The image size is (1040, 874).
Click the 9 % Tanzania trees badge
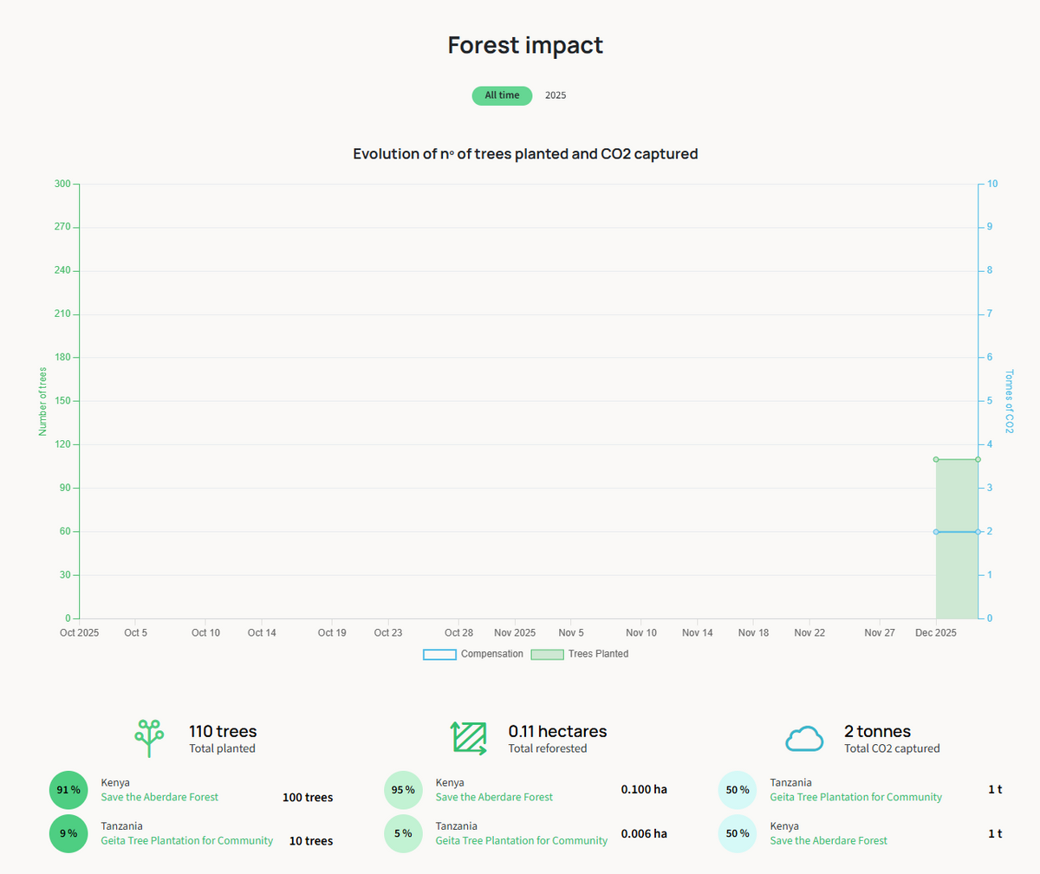click(68, 833)
